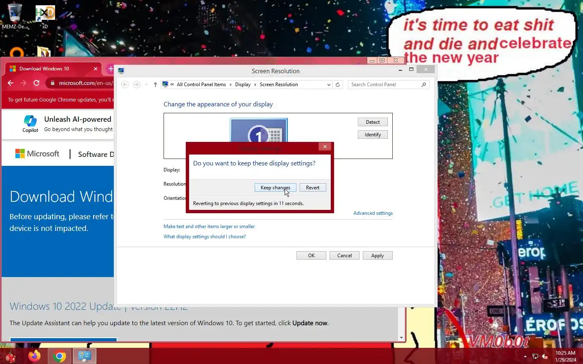The width and height of the screenshot is (583, 364).
Task: Click All Control Panel Items breadcrumb
Action: (201, 85)
